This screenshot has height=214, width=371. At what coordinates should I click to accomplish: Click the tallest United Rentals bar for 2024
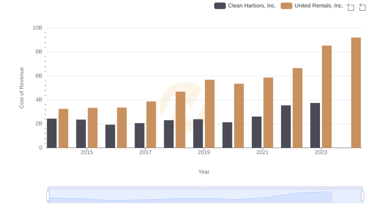pyautogui.click(x=356, y=92)
